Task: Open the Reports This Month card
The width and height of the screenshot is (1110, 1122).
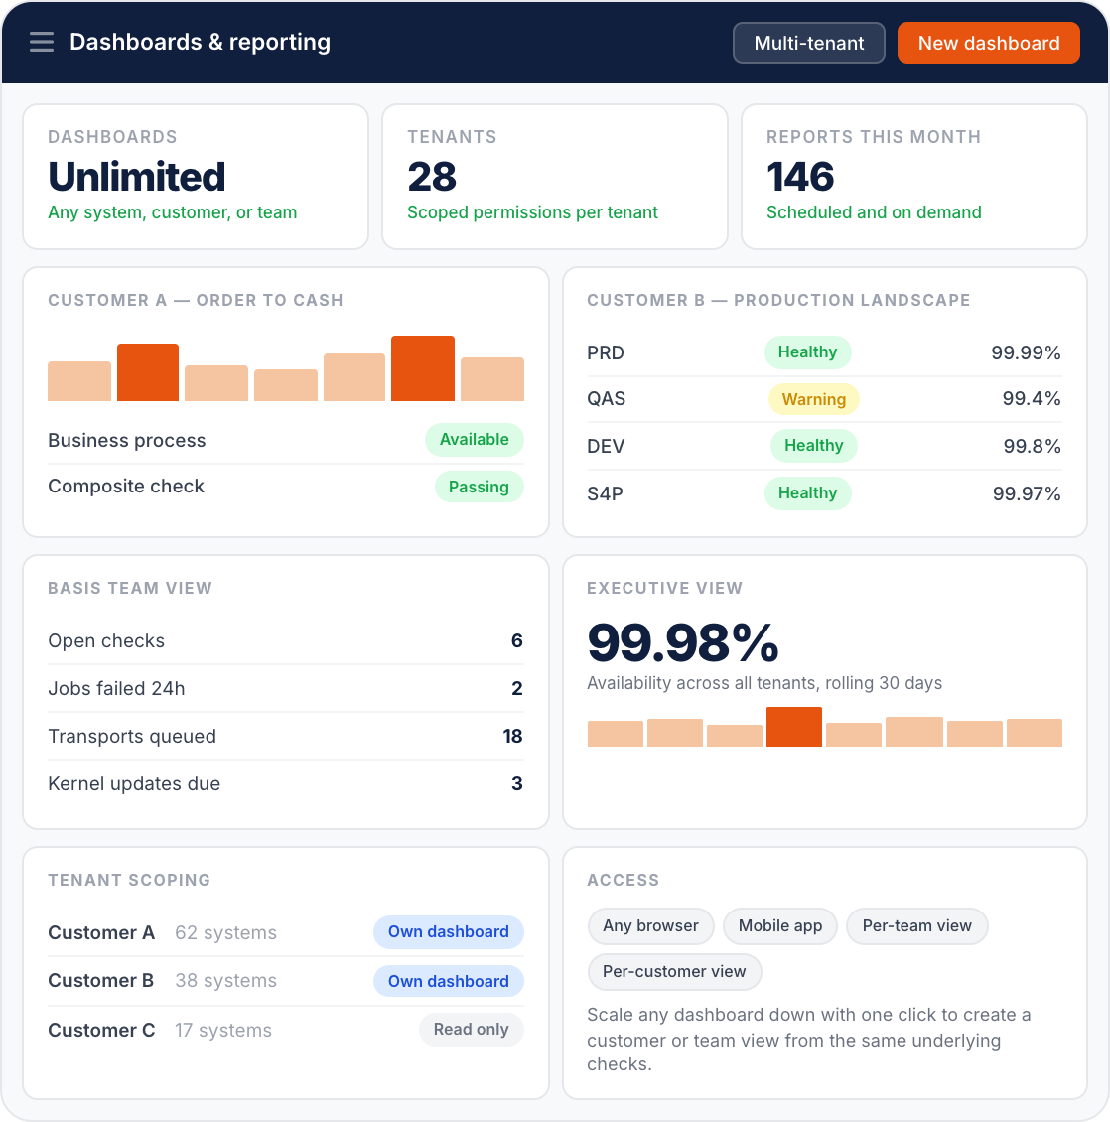Action: pyautogui.click(x=913, y=177)
